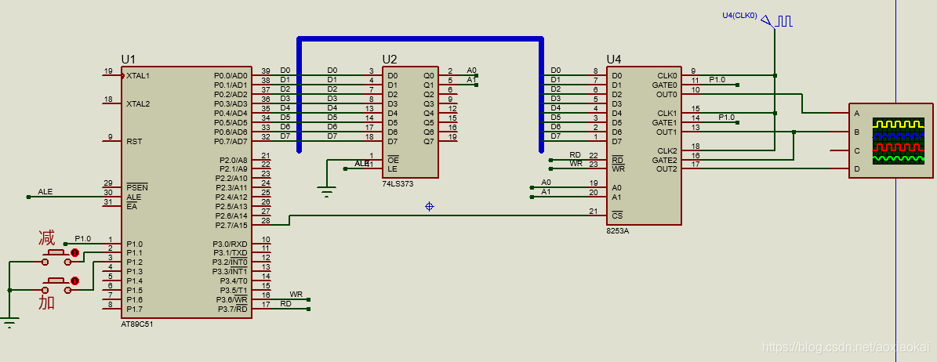Click the U1 reference label

tap(129, 59)
